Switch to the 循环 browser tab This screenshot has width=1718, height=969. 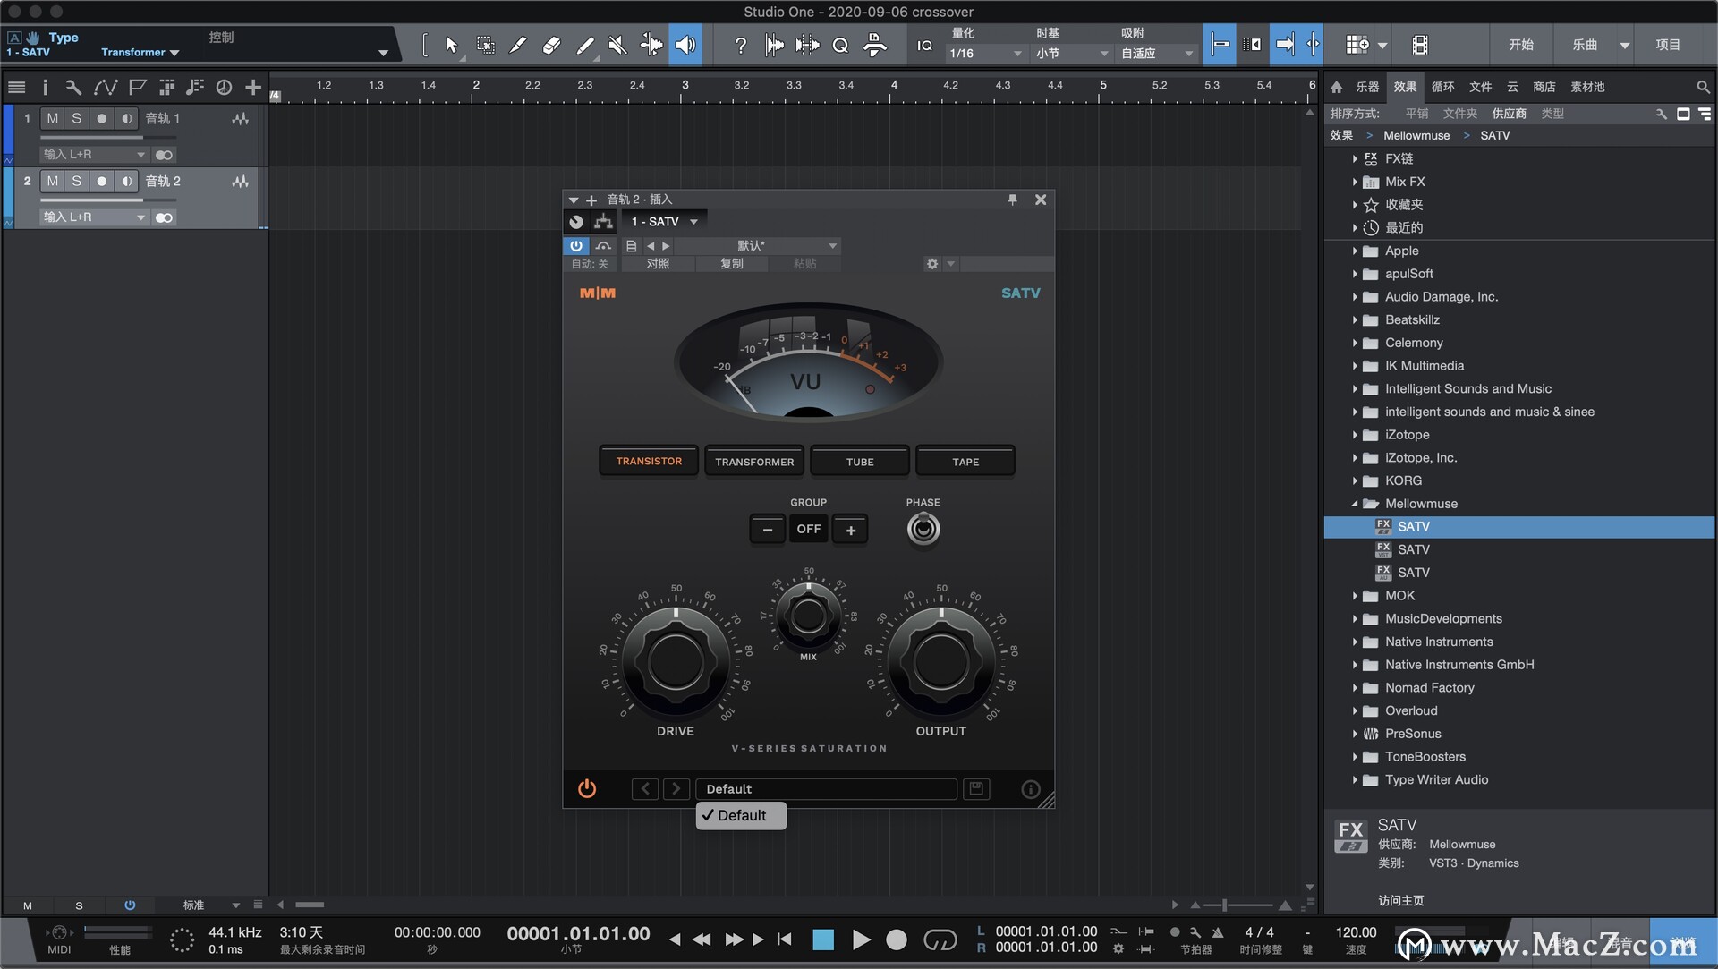(x=1442, y=87)
